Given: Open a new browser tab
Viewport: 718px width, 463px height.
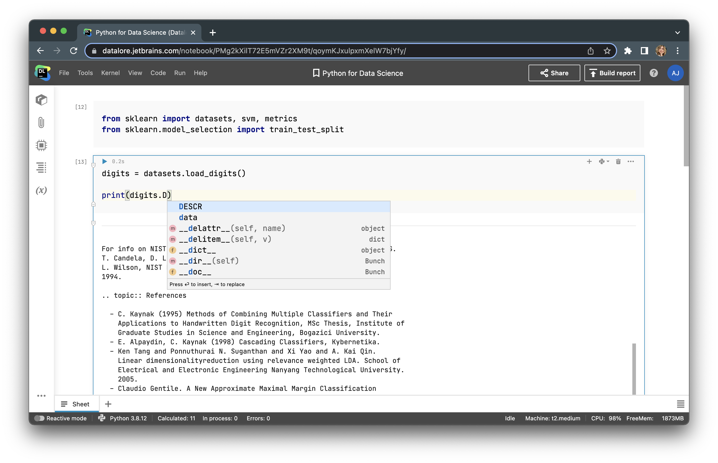Looking at the screenshot, I should [x=213, y=33].
